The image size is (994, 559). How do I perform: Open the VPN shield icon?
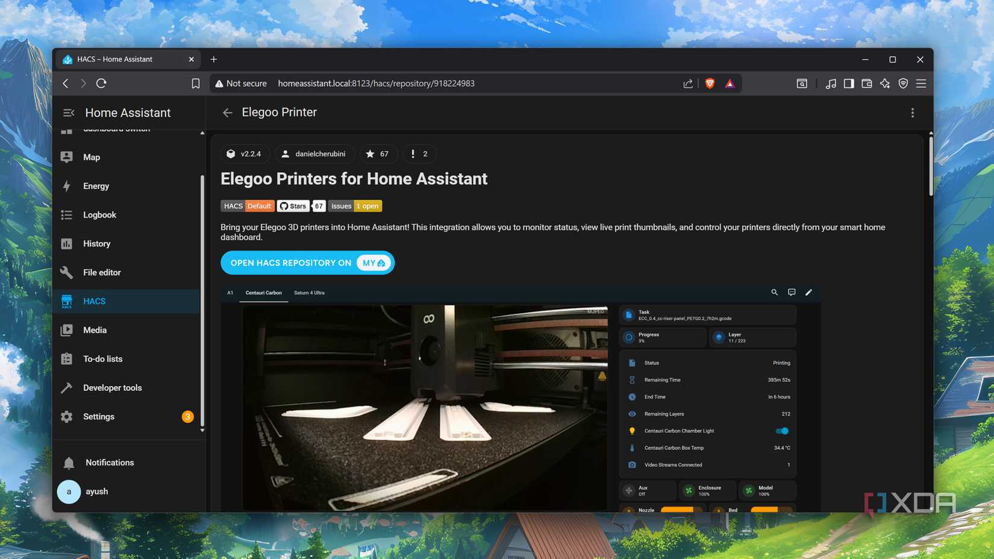pos(903,84)
